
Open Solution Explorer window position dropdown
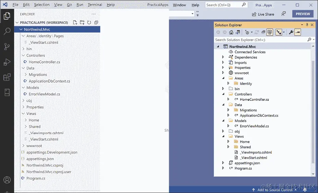[x=302, y=25]
